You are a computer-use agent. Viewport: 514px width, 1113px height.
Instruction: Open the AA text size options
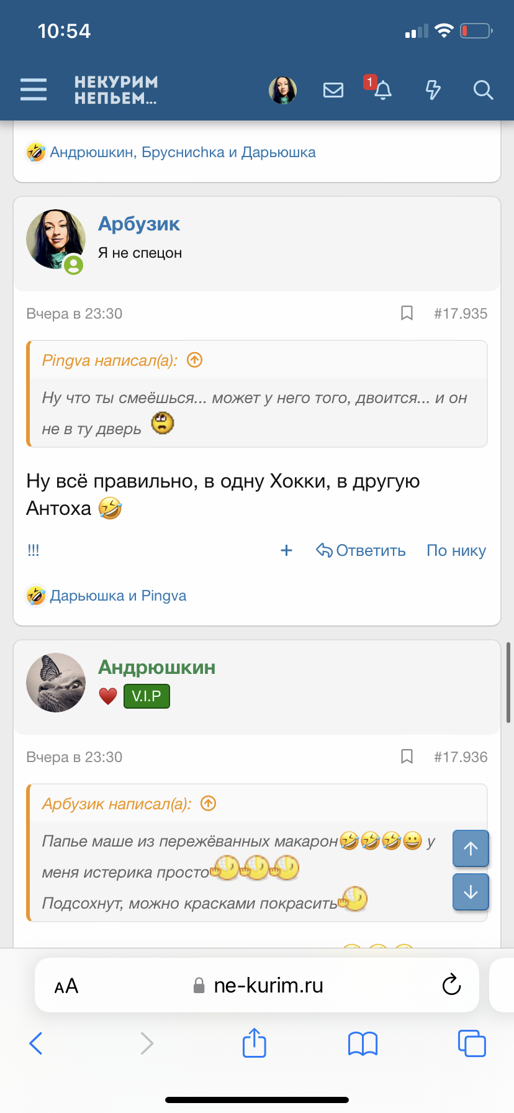click(66, 985)
